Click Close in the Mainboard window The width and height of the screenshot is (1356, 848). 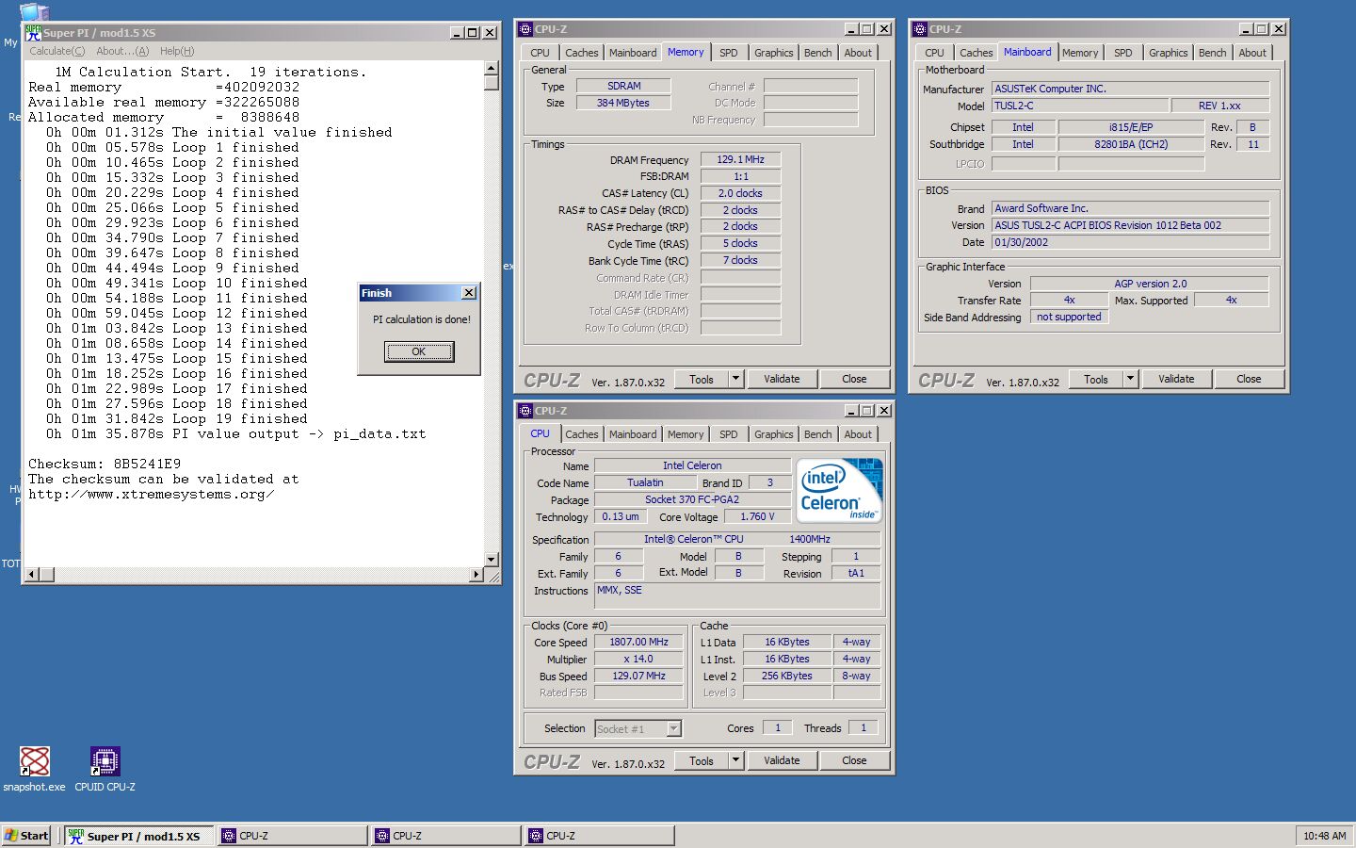point(1249,379)
